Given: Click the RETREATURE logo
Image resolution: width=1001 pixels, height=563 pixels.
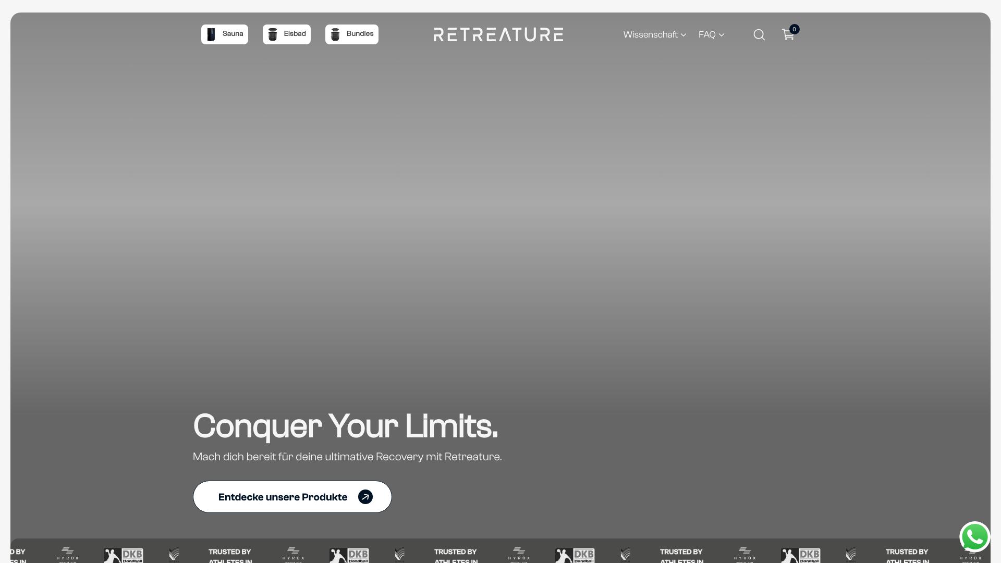Looking at the screenshot, I should (498, 35).
